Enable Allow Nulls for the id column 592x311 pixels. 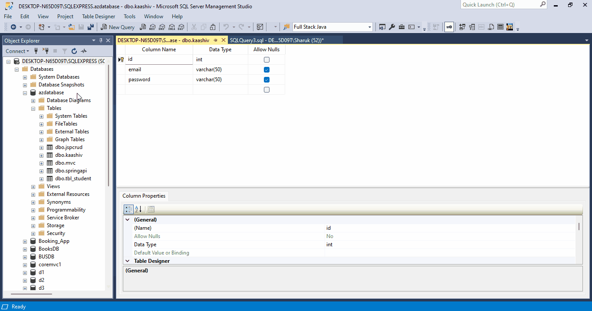pos(266,60)
